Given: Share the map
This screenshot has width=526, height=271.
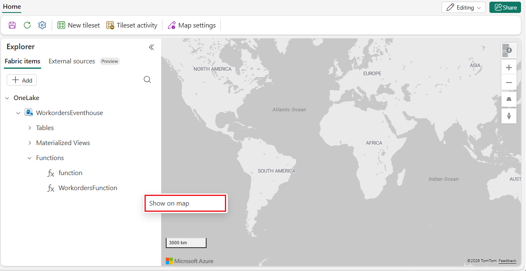Looking at the screenshot, I should (x=505, y=7).
